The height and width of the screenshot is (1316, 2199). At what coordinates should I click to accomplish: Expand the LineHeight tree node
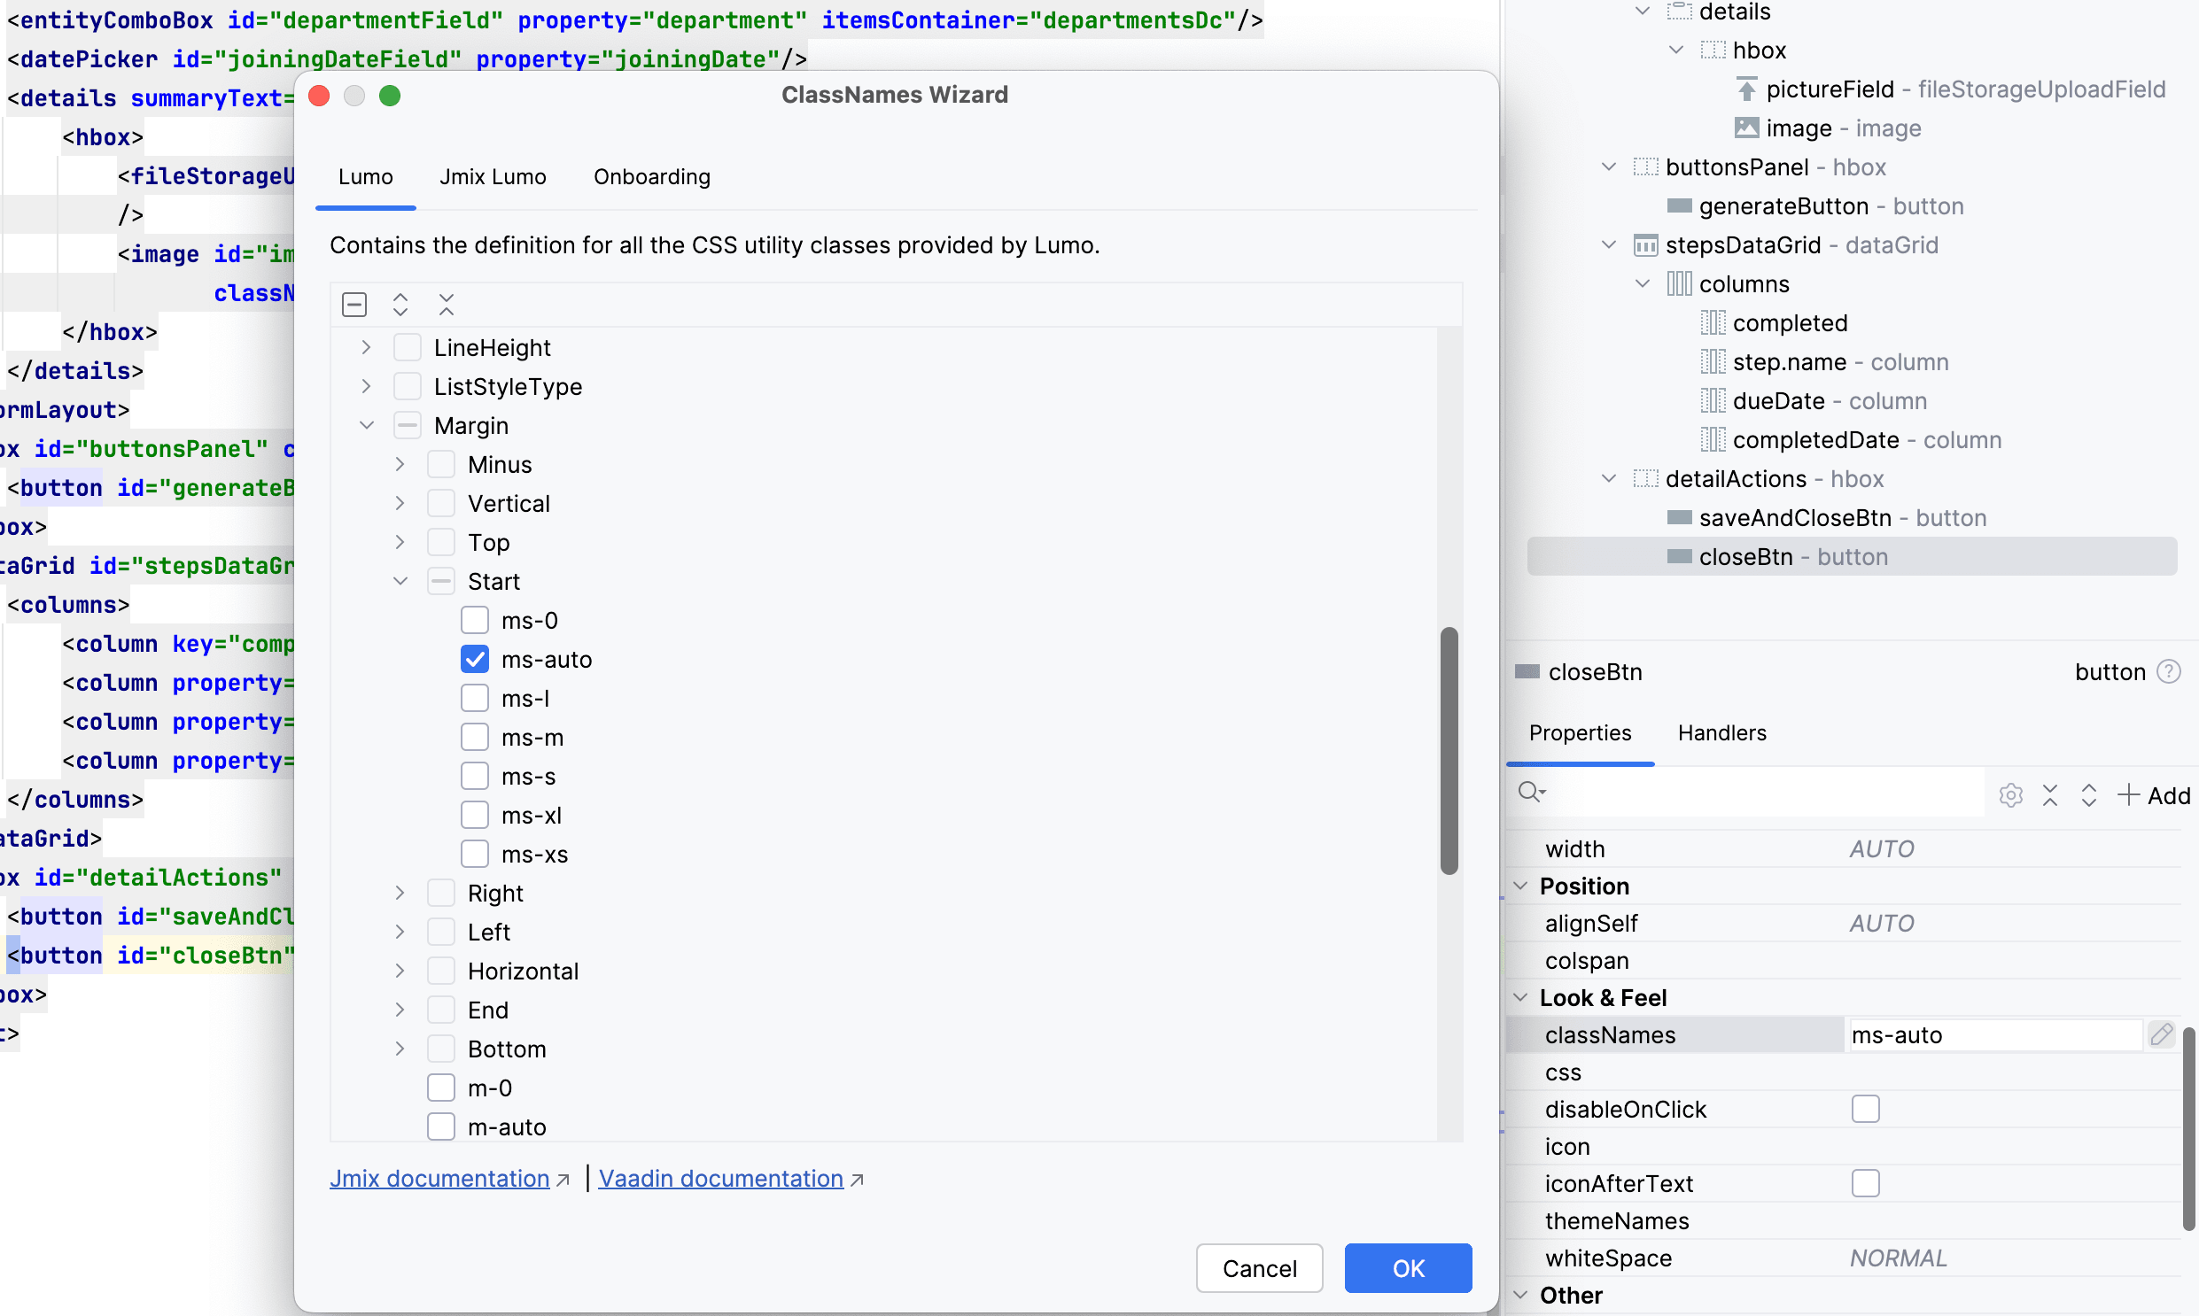366,348
